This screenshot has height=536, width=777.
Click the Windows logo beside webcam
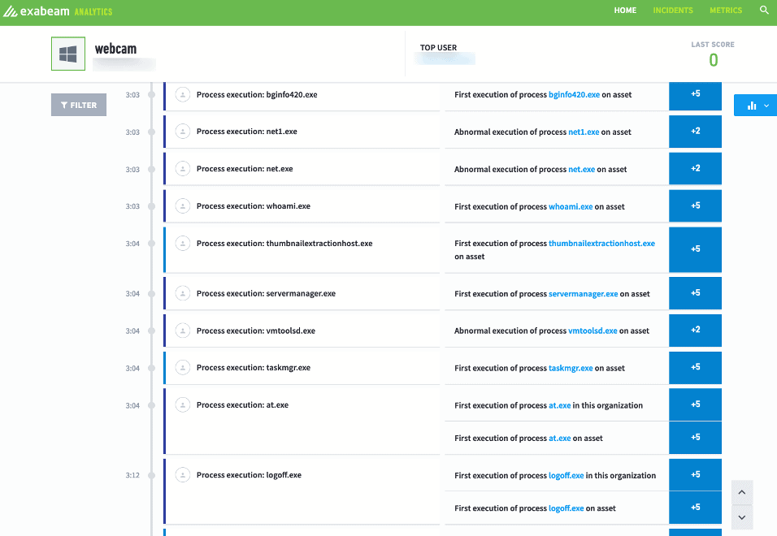coord(67,54)
